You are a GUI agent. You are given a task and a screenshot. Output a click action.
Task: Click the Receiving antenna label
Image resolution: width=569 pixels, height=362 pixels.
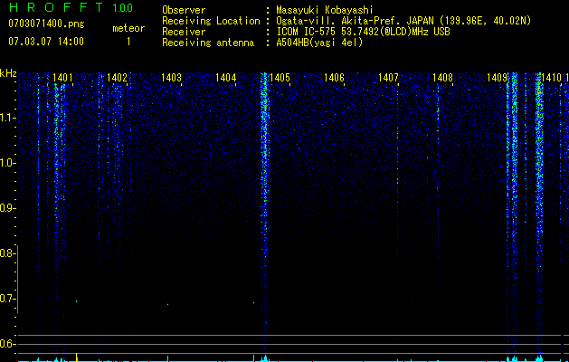pos(208,43)
